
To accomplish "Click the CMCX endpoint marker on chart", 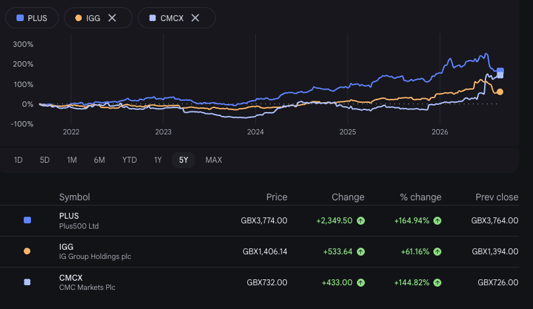I will tap(501, 75).
